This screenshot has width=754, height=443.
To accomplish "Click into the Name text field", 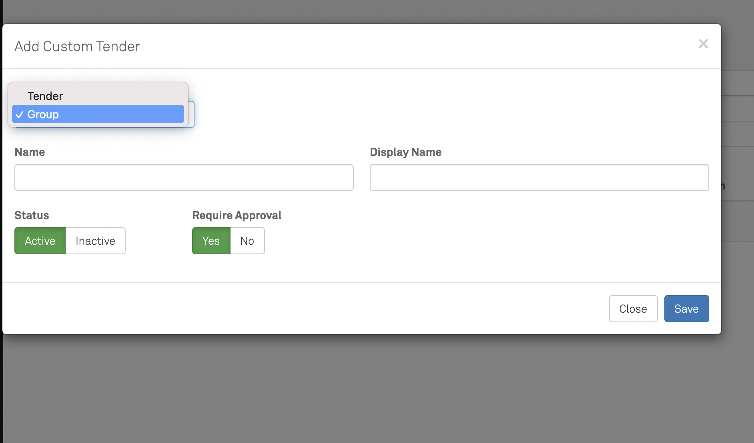I will pyautogui.click(x=184, y=178).
